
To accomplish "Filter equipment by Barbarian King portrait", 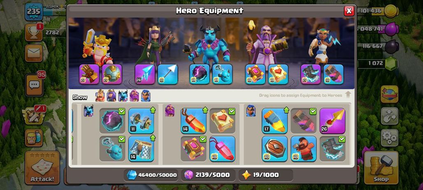I will (x=100, y=96).
